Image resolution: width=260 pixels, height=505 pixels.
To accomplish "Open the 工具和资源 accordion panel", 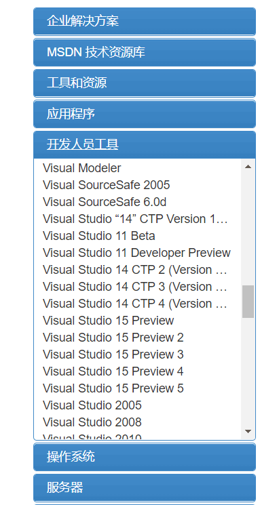I will [x=145, y=83].
